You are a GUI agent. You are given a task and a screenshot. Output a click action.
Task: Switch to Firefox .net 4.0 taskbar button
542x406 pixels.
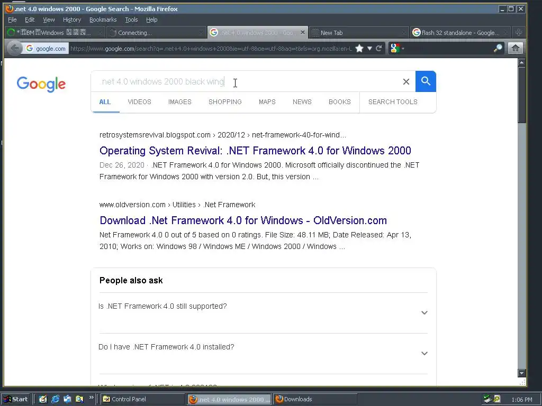(230, 399)
